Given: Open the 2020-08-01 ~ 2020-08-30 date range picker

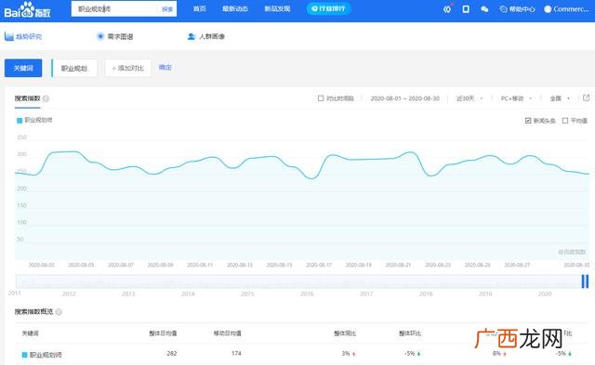Looking at the screenshot, I should tap(405, 98).
